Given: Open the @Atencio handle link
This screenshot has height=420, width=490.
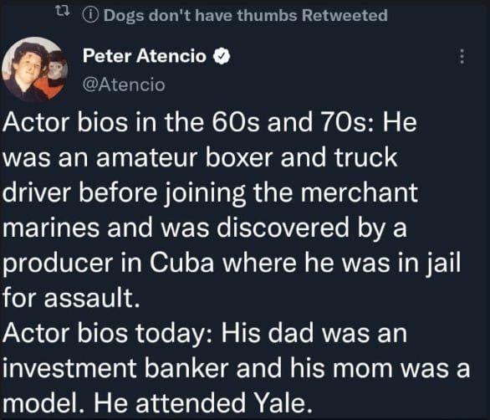Looking at the screenshot, I should 124,85.
